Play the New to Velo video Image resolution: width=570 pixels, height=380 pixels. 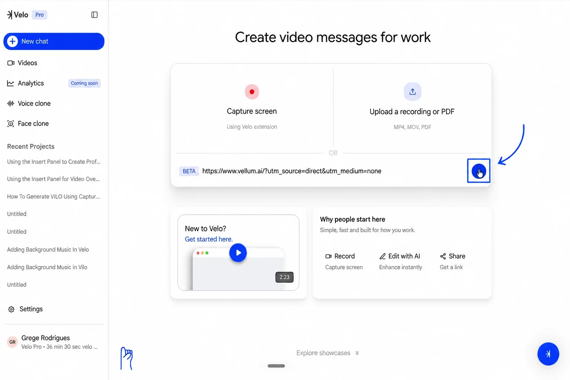(x=238, y=253)
